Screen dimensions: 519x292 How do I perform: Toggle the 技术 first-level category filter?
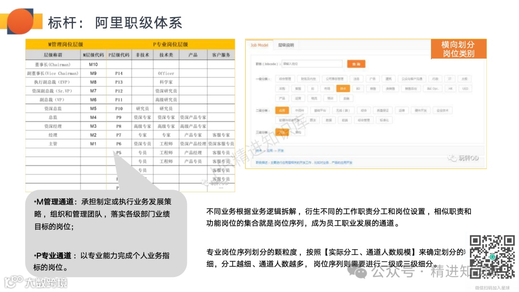pyautogui.click(x=344, y=88)
